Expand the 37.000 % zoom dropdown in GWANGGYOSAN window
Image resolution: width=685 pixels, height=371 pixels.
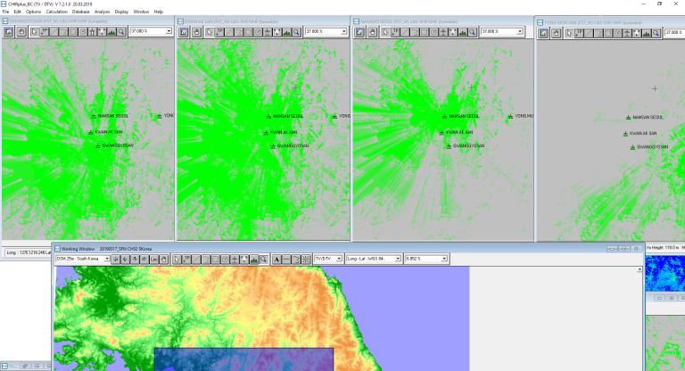(169, 31)
